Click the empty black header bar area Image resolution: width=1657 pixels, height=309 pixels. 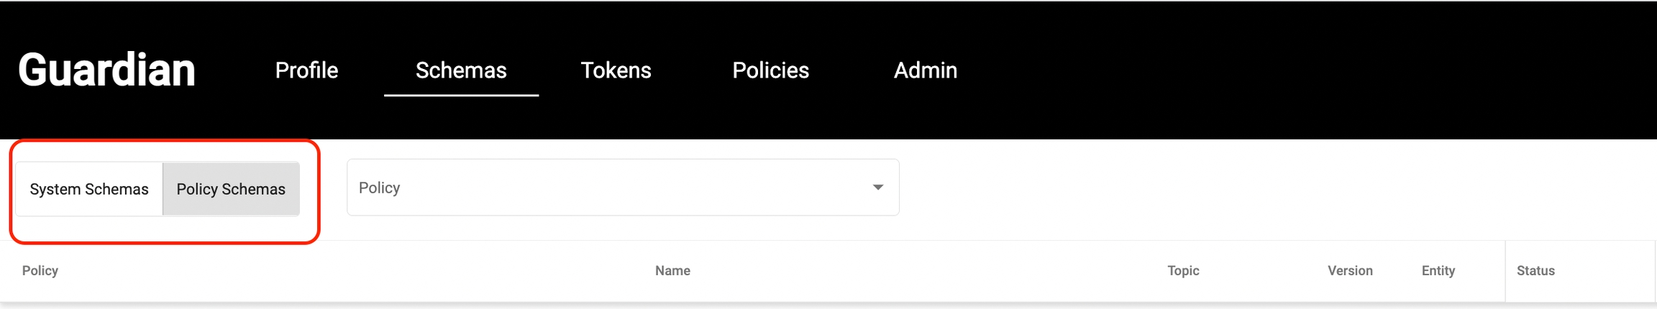[1295, 70]
